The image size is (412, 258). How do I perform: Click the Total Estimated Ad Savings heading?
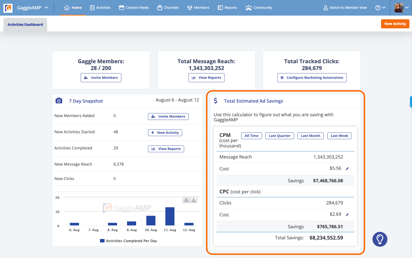253,101
